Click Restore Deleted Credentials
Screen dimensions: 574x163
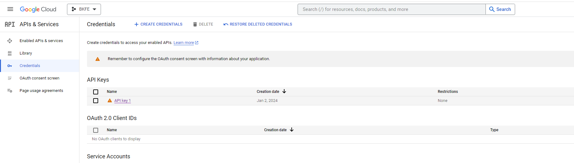tap(258, 24)
